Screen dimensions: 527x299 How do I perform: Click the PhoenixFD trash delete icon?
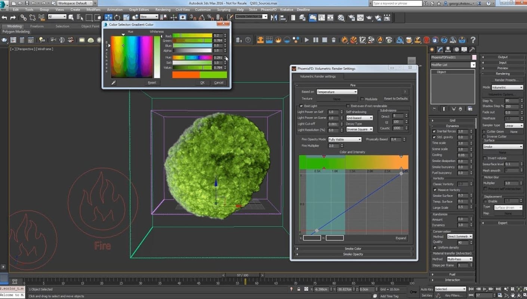coord(334,40)
